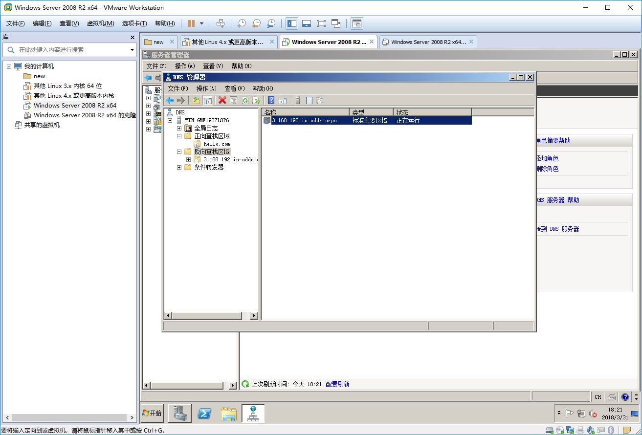
Task: Open Windows PowerShell from the taskbar
Action: pos(204,413)
